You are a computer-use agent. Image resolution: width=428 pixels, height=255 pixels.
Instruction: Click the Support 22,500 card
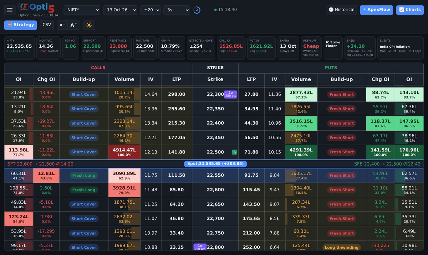[93, 48]
